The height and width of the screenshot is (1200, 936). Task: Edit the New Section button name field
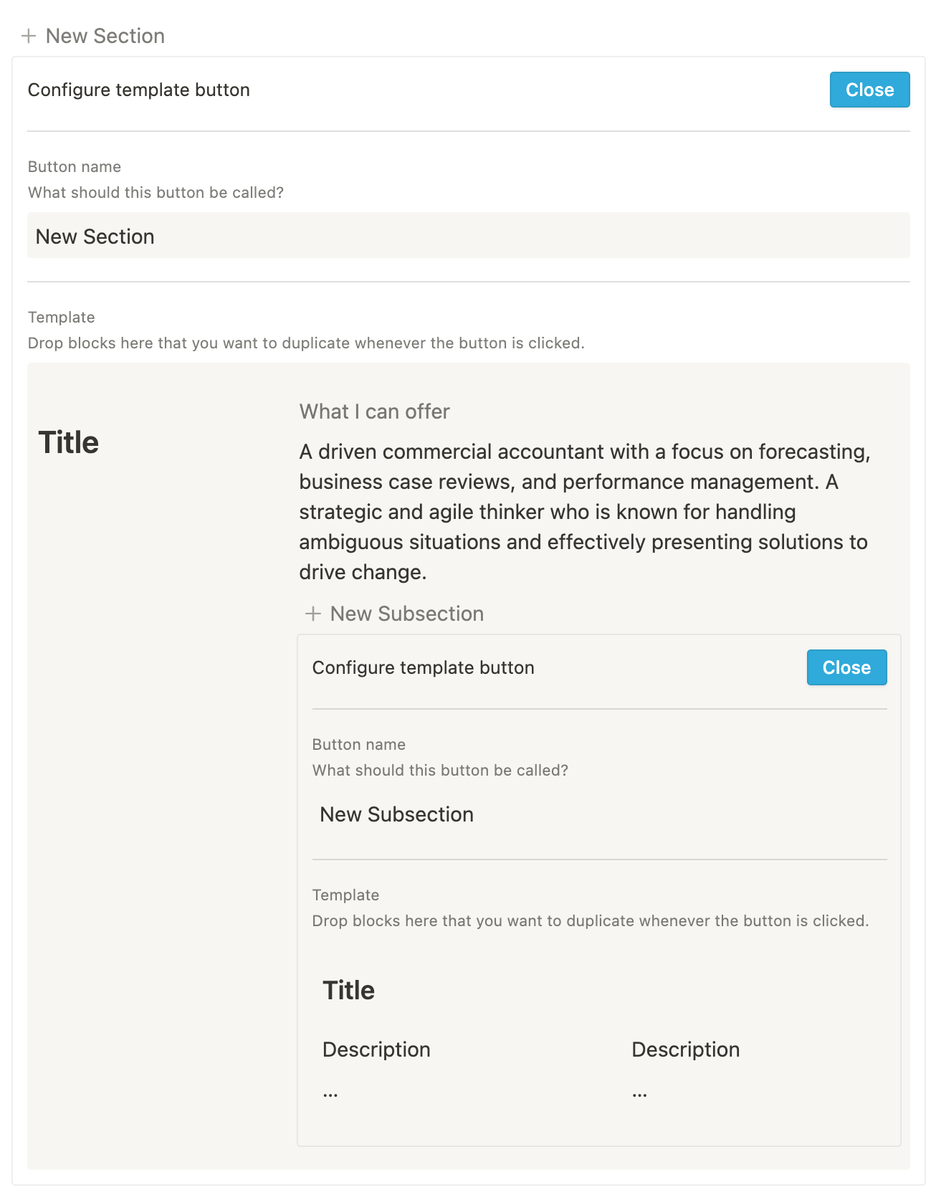(469, 236)
